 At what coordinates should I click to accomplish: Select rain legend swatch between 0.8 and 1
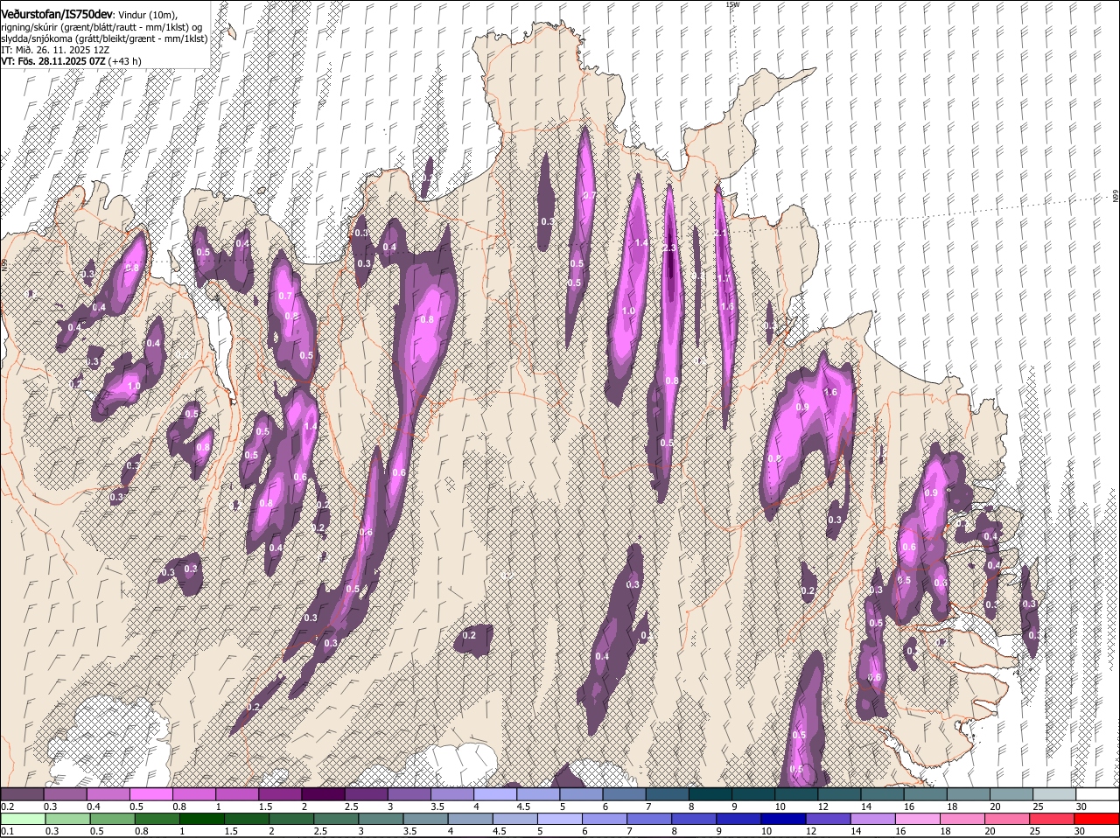tap(159, 819)
